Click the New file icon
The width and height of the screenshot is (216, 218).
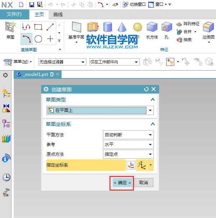[x=21, y=5]
